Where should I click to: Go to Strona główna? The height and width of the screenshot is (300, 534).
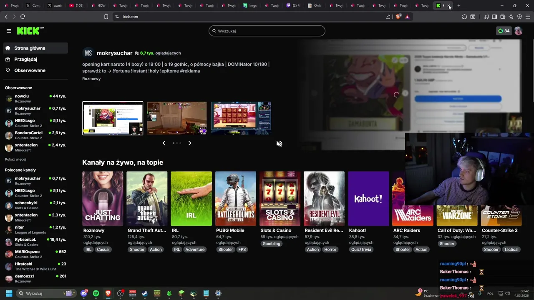[35, 48]
